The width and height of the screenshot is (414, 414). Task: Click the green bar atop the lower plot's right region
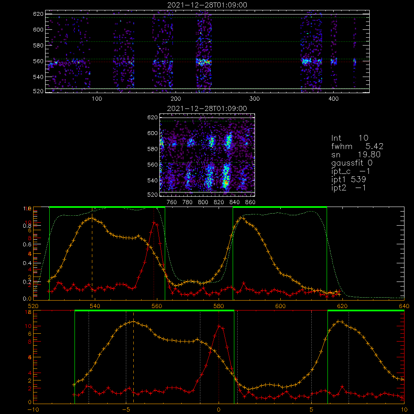(x=366, y=310)
